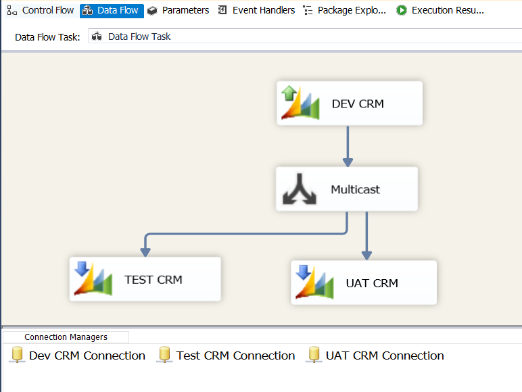Select the UAT CRM Connection database icon
Image resolution: width=522 pixels, height=392 pixels.
click(x=314, y=356)
